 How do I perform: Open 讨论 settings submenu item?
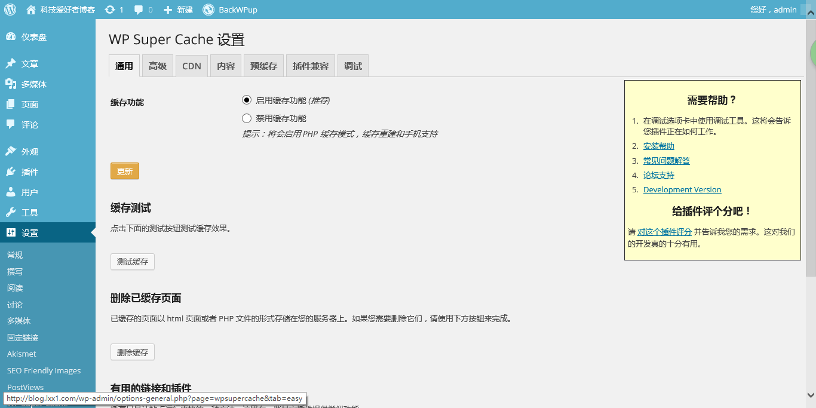tap(15, 305)
